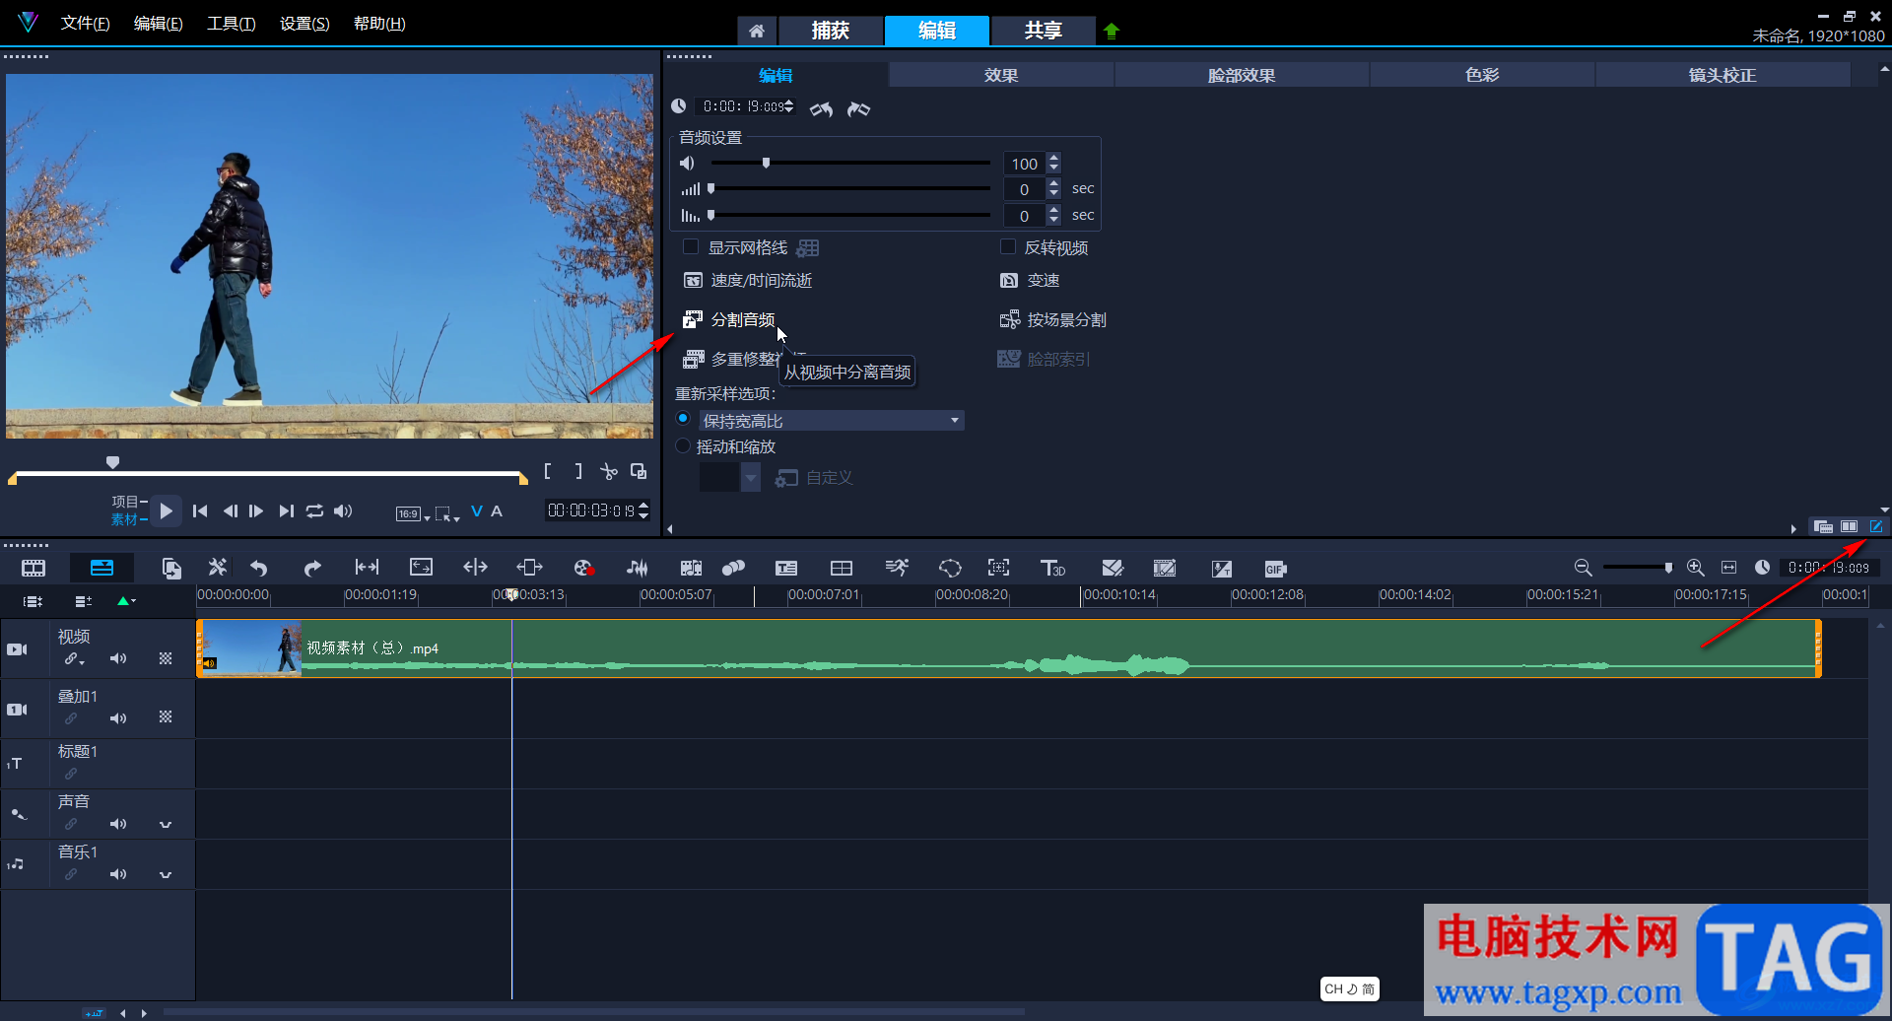Switch to storyboard view icon
The image size is (1892, 1021).
click(x=34, y=568)
